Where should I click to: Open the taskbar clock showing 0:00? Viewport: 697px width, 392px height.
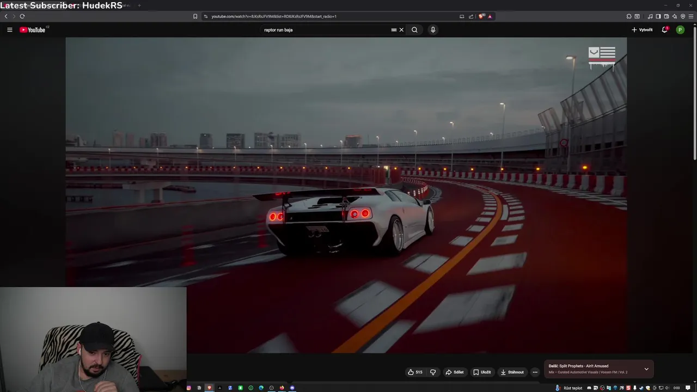coord(677,388)
